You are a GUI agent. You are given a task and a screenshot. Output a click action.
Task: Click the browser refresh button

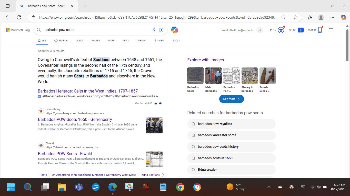tap(19, 17)
